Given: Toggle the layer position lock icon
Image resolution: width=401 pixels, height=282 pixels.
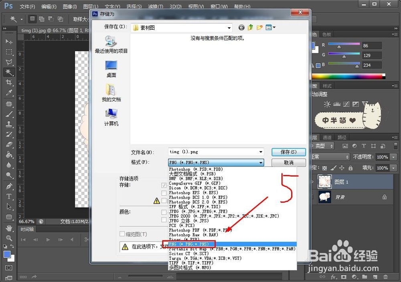Looking at the screenshot, I should tap(342, 168).
